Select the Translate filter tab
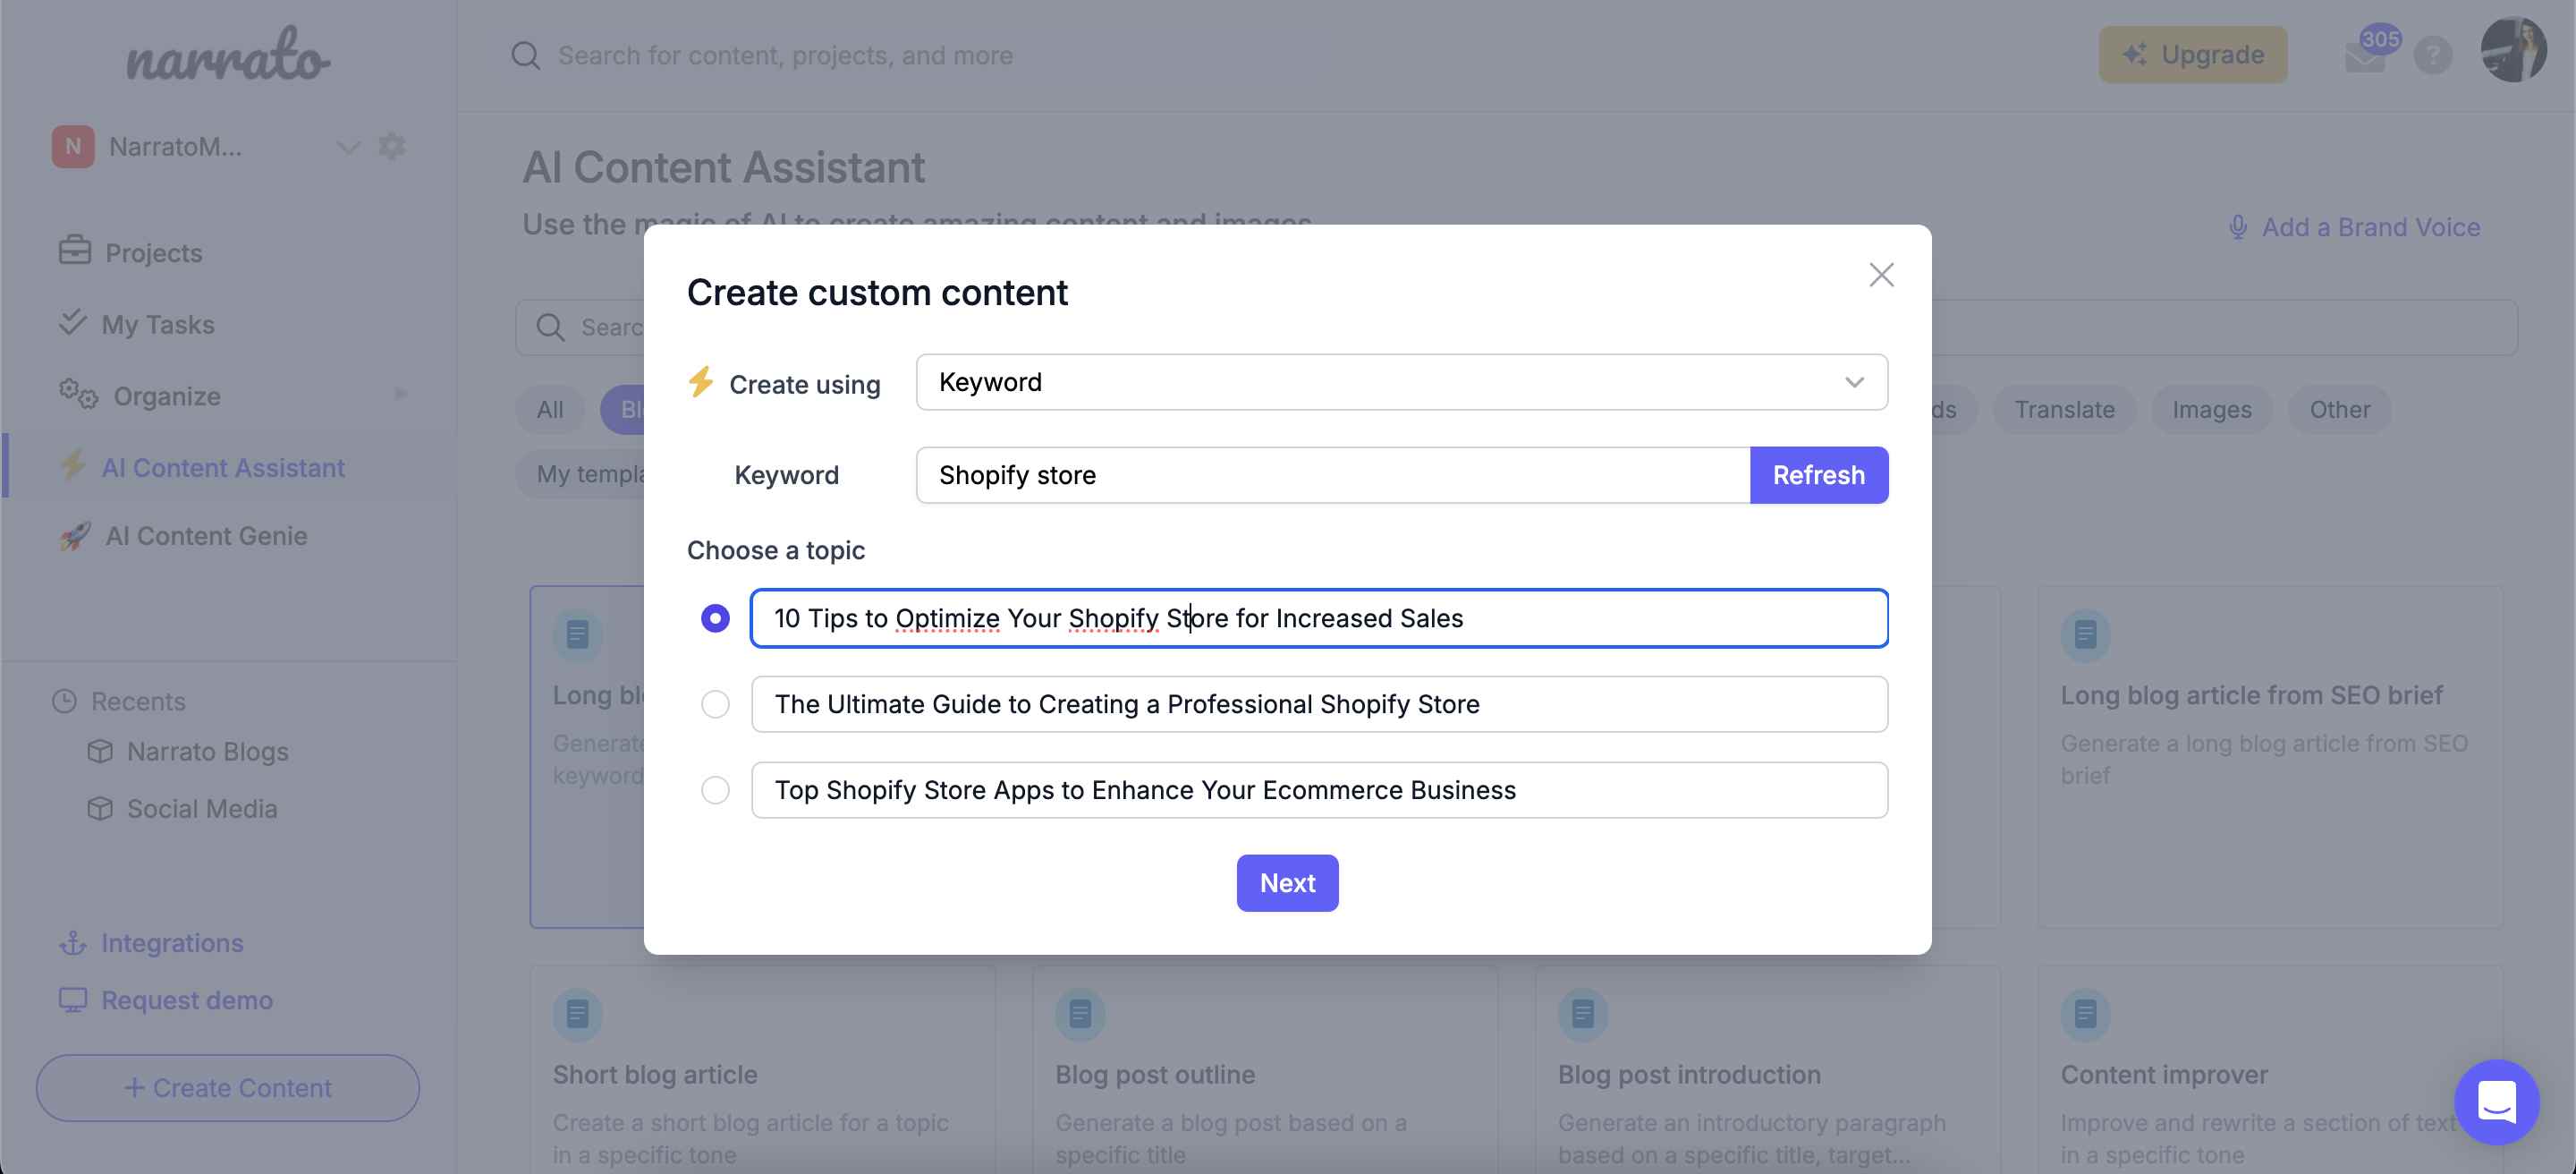The width and height of the screenshot is (2576, 1174). 2064,410
